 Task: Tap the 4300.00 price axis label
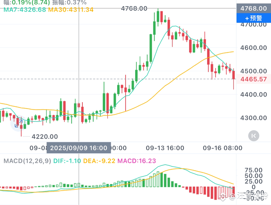click(x=254, y=118)
